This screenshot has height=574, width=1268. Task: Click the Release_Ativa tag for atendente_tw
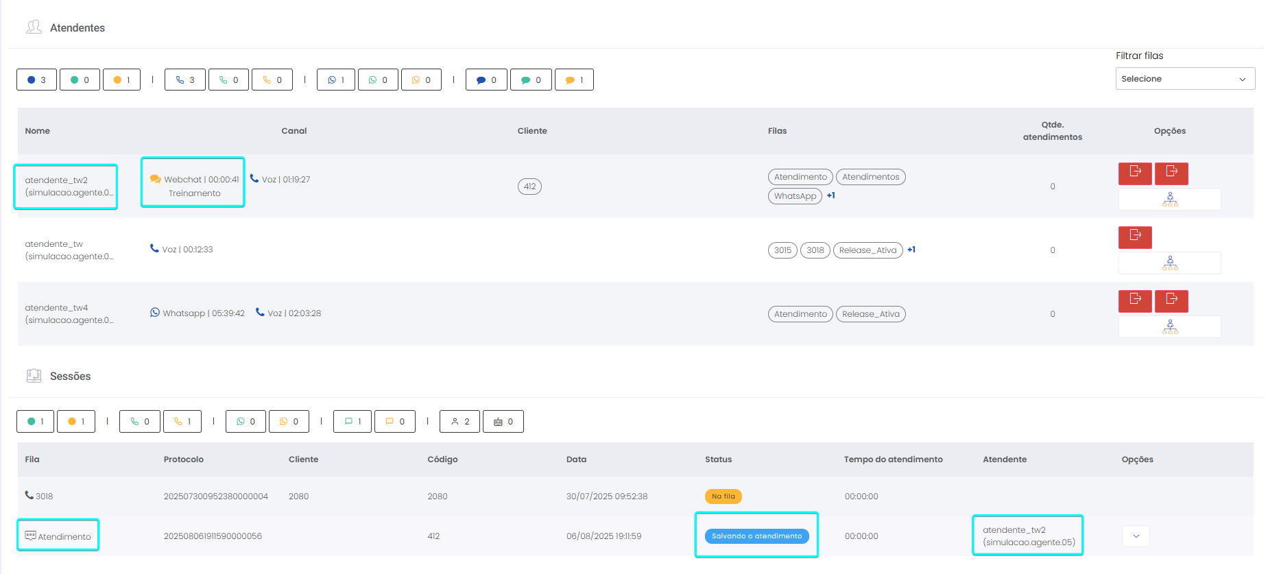click(x=868, y=250)
